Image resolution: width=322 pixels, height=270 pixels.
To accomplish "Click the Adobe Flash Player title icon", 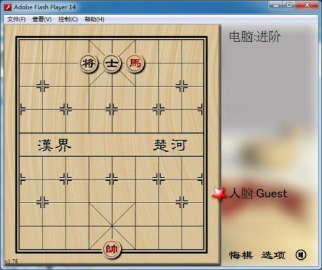I will [x=8, y=7].
